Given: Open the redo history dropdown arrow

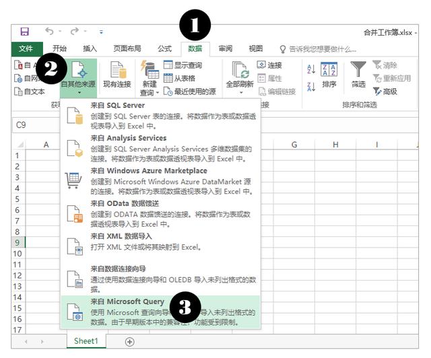Looking at the screenshot, I should (86, 32).
